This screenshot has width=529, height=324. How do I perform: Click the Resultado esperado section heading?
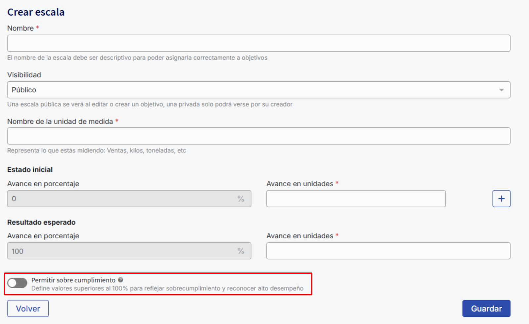pos(41,222)
